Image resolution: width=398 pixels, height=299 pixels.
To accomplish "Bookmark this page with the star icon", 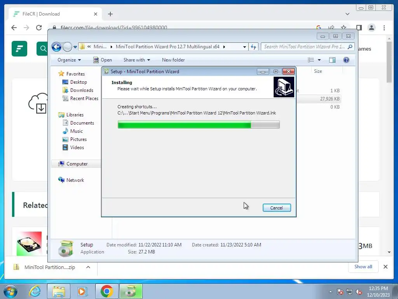I will coord(344,28).
